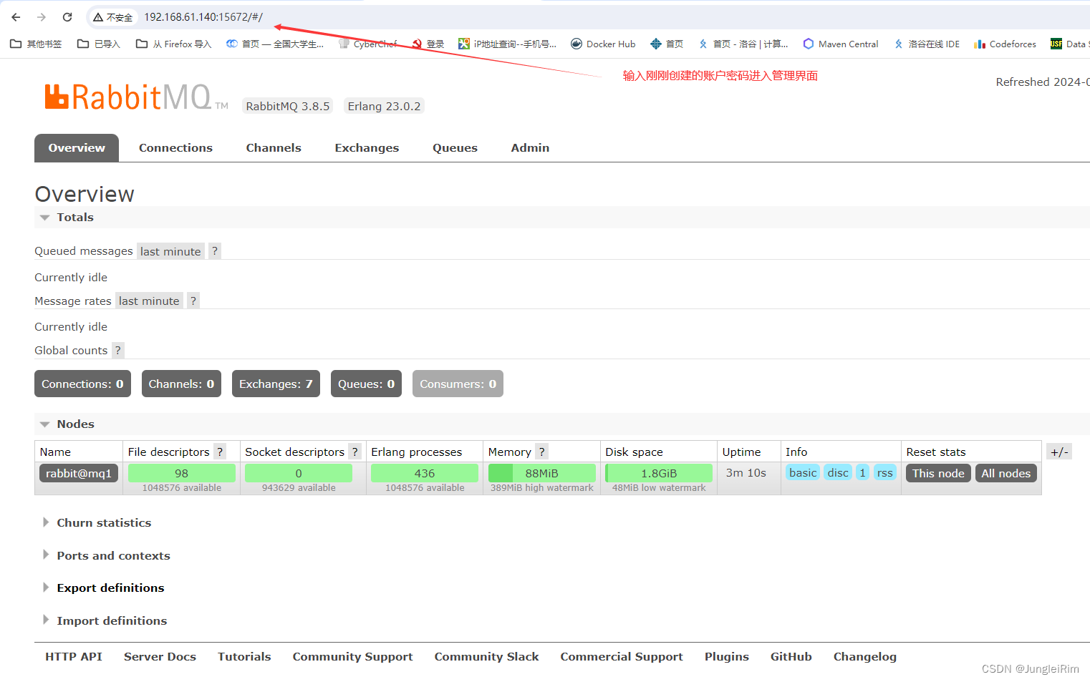Open the 从 Firefox 导入 bookmarks folder

click(x=173, y=44)
